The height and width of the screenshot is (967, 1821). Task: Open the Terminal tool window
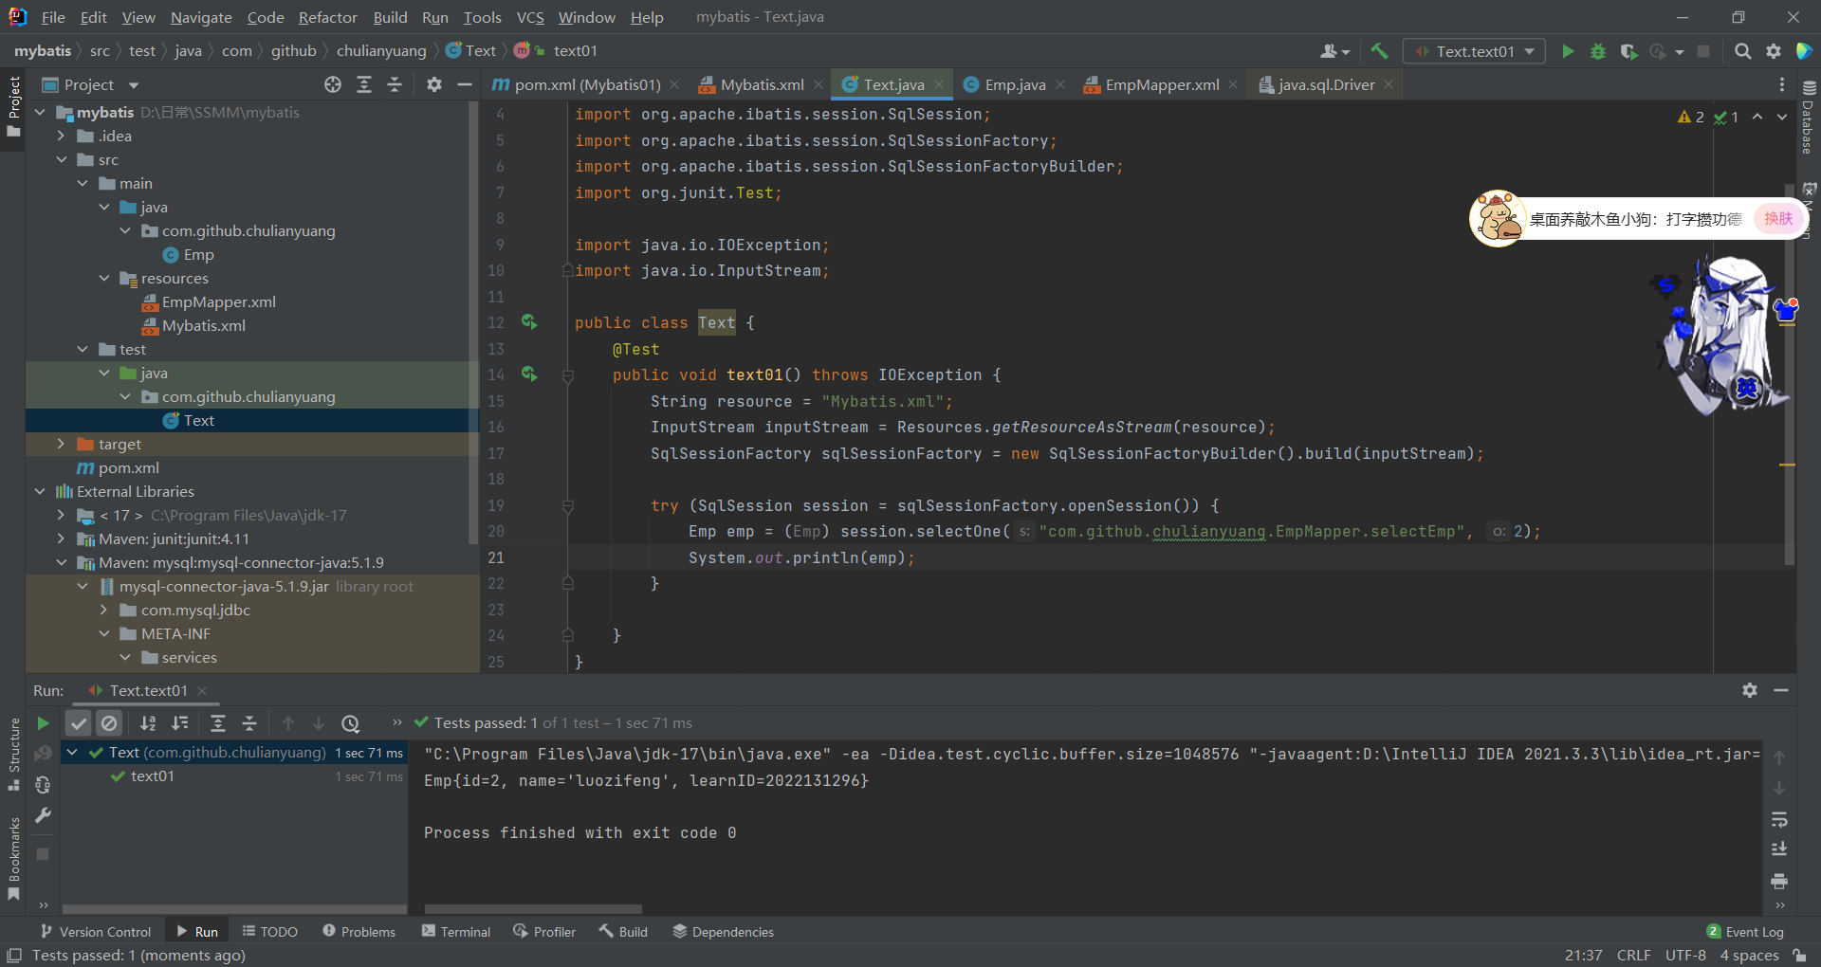tap(456, 932)
